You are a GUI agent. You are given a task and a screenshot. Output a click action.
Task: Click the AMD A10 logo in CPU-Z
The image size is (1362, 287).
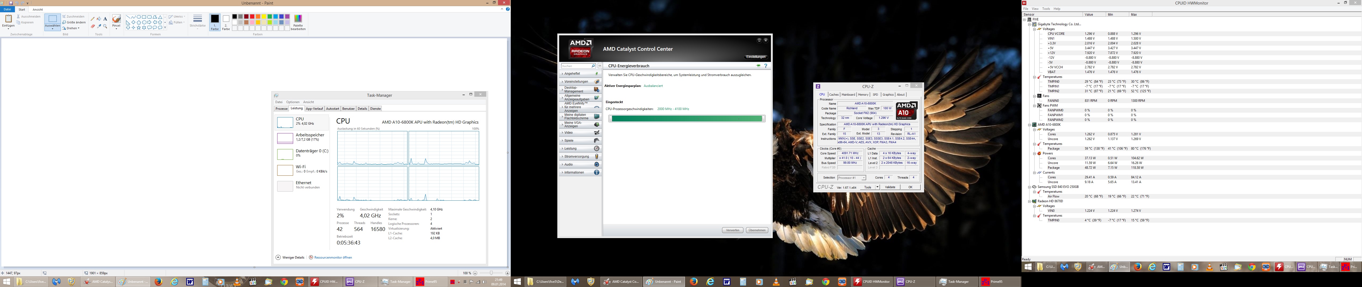pos(907,111)
